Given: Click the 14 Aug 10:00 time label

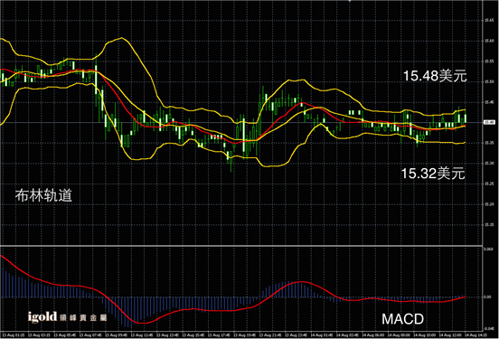Looking at the screenshot, I should point(424,335).
